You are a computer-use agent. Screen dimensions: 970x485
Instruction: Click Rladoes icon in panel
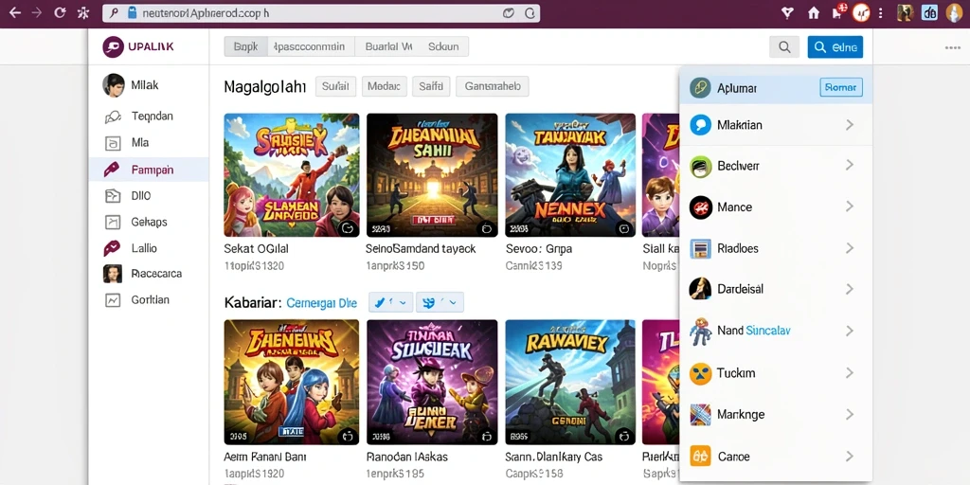click(700, 249)
